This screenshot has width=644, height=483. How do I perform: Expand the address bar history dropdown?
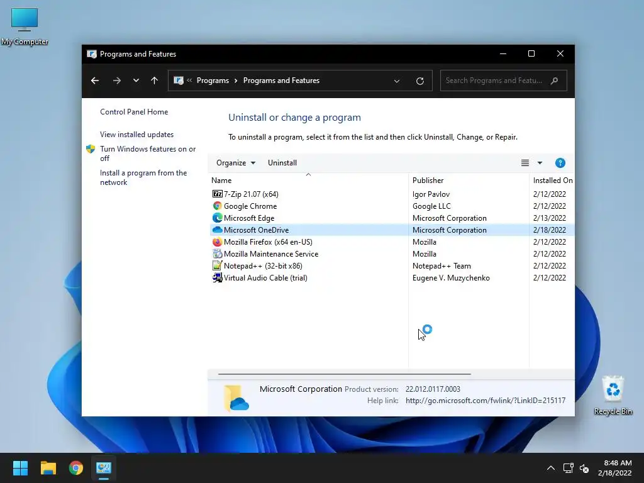[x=397, y=81]
